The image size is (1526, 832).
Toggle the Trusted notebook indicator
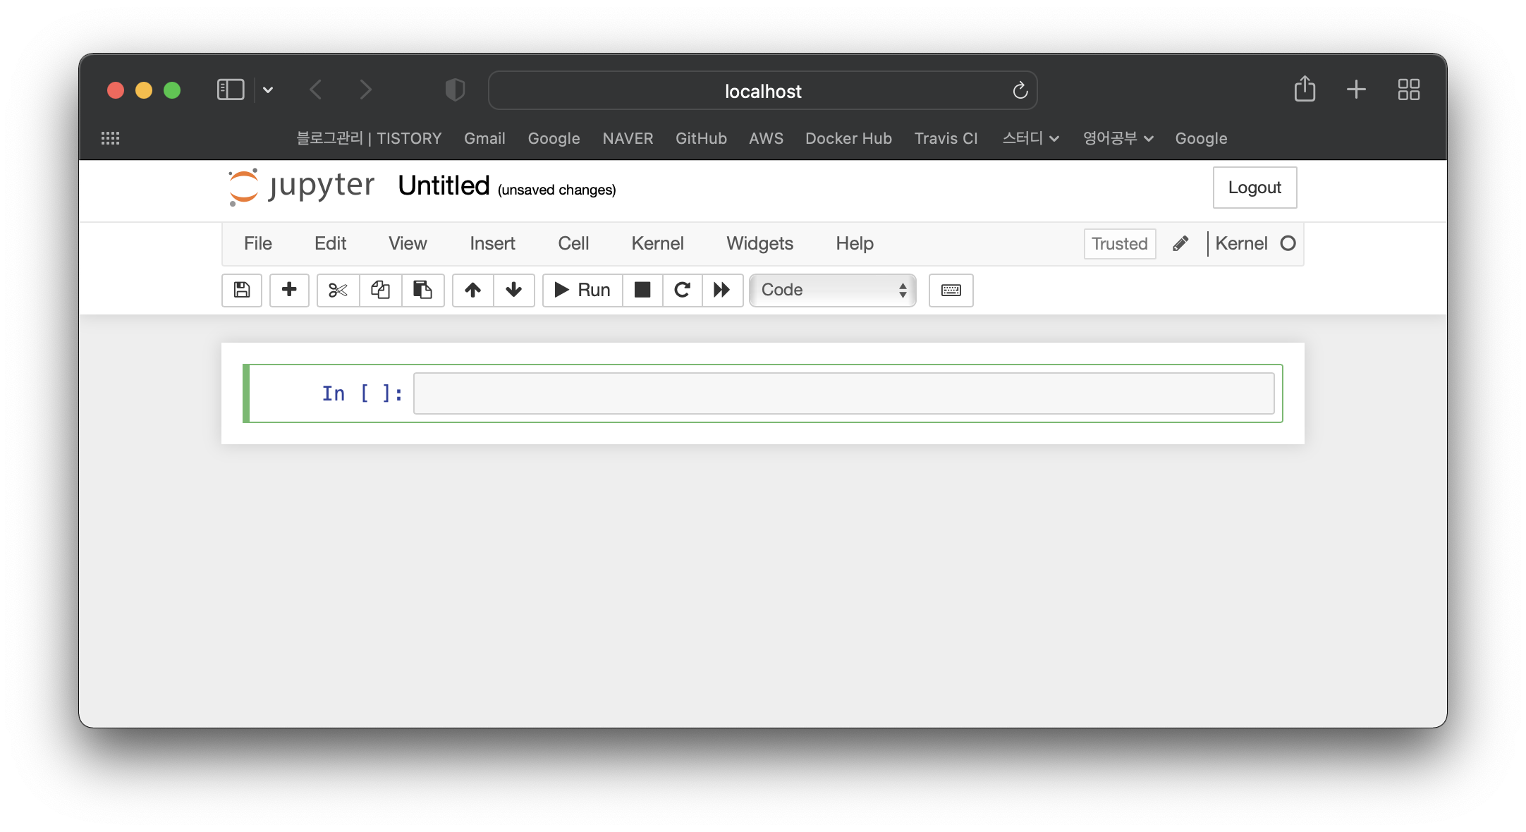[x=1119, y=244]
